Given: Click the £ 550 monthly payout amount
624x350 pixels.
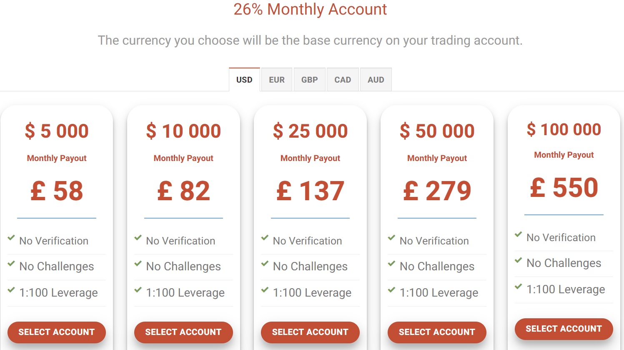Looking at the screenshot, I should pos(564,188).
